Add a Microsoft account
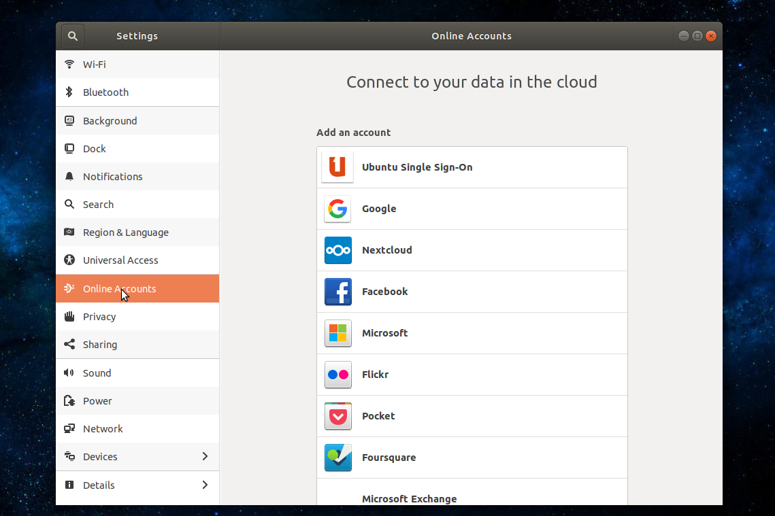This screenshot has height=516, width=775. (x=472, y=333)
